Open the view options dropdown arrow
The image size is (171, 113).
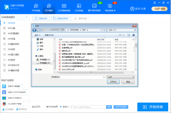(x=123, y=35)
